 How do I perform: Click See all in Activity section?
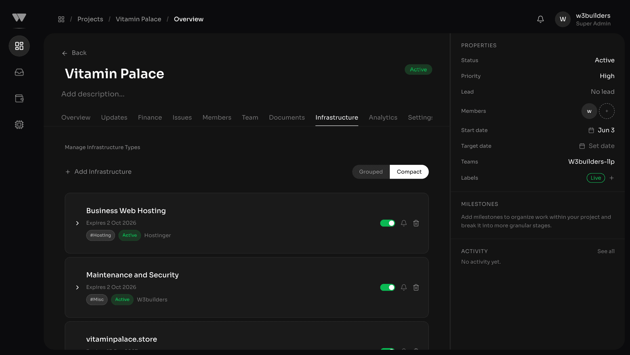point(606,251)
